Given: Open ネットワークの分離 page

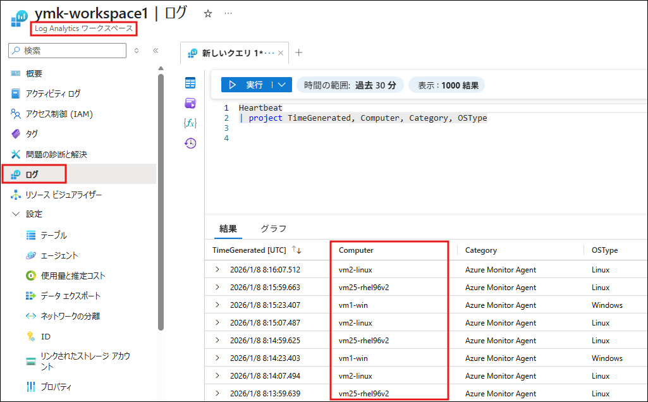Looking at the screenshot, I should tap(70, 316).
